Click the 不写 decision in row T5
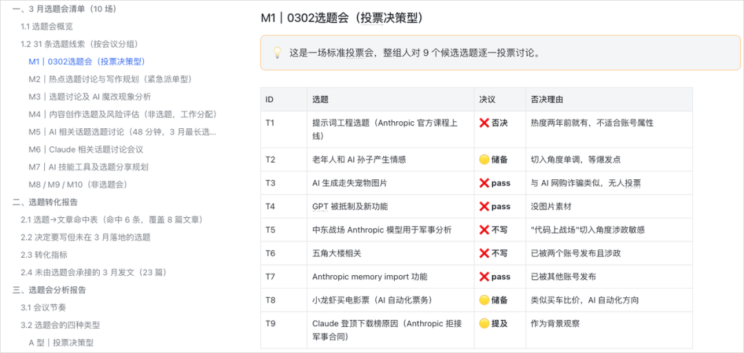The image size is (744, 353). tap(493, 230)
